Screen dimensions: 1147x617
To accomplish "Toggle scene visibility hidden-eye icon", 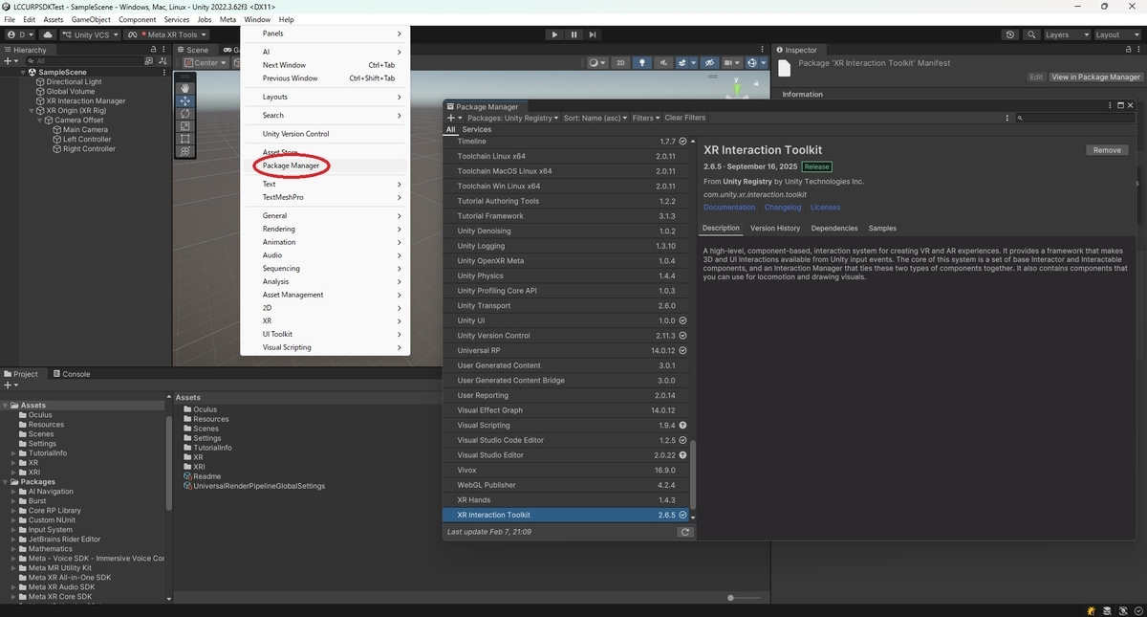I will tap(710, 63).
